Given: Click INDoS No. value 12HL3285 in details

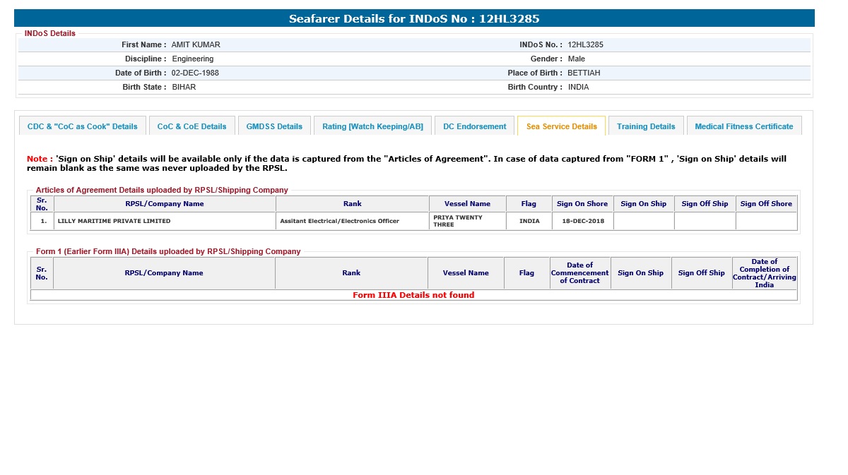Looking at the screenshot, I should (x=585, y=44).
